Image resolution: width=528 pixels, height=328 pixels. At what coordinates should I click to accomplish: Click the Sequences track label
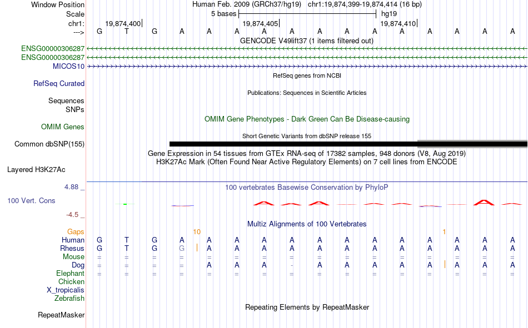(66, 100)
